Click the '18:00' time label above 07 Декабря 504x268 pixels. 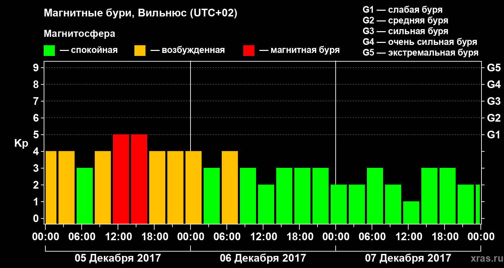(445, 237)
